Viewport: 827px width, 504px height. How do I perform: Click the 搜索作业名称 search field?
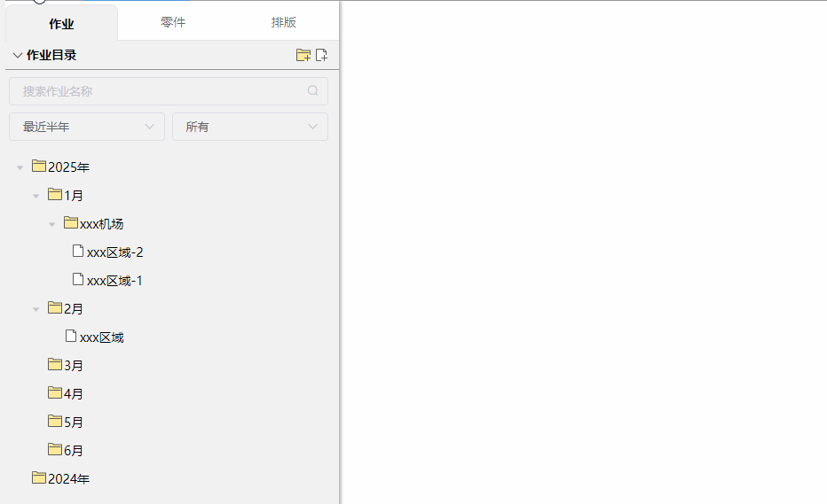click(x=160, y=91)
